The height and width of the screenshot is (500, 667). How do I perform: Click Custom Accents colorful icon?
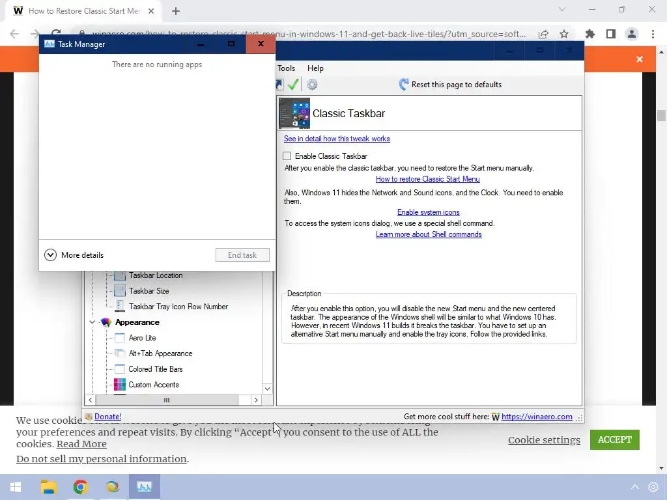(x=120, y=385)
